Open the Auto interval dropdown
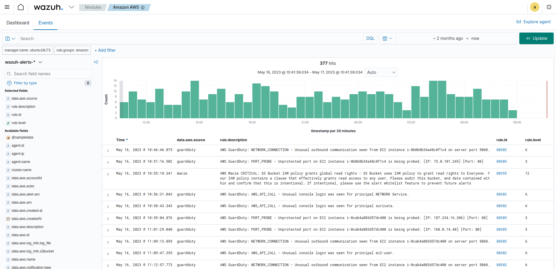 point(381,72)
